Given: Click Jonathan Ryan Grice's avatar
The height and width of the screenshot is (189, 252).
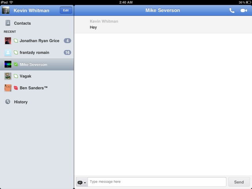Looking at the screenshot, I should pyautogui.click(x=8, y=41).
